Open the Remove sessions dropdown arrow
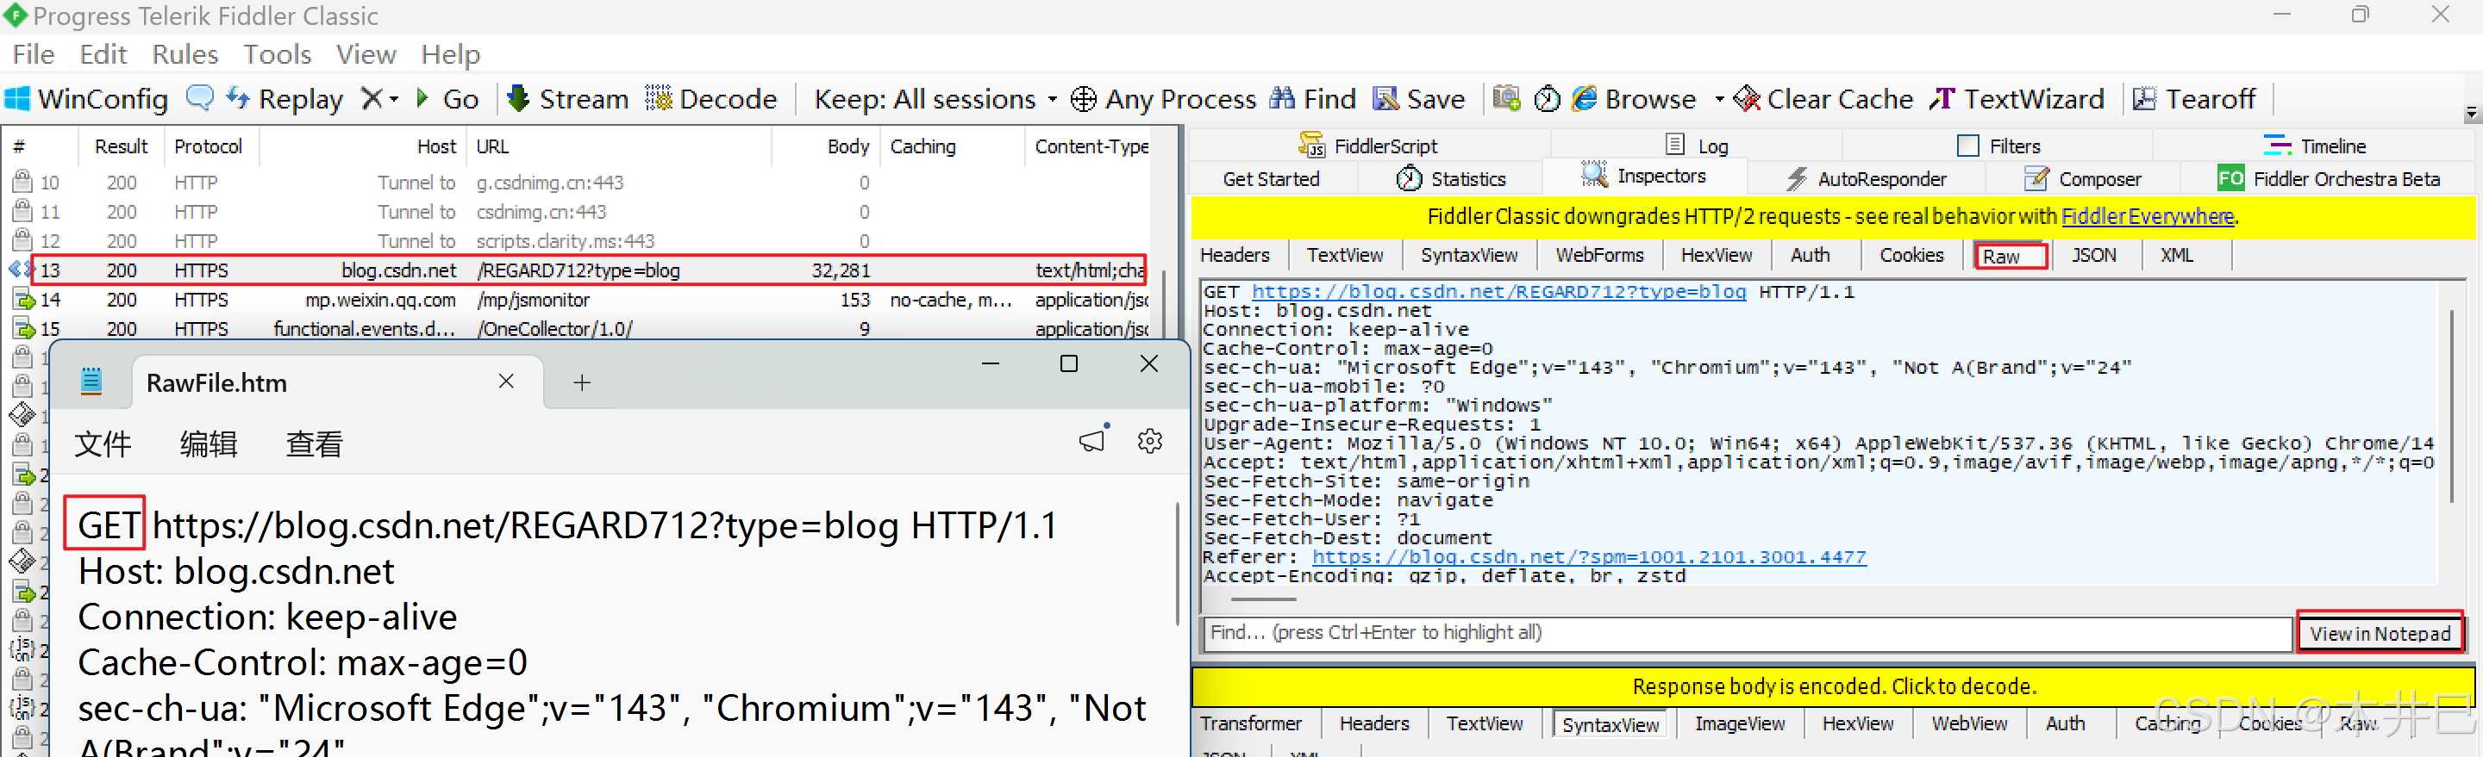 pyautogui.click(x=394, y=99)
